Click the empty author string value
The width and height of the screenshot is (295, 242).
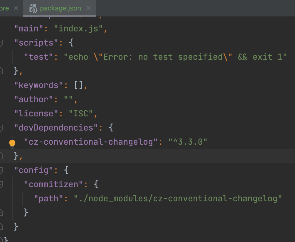[x=69, y=99]
